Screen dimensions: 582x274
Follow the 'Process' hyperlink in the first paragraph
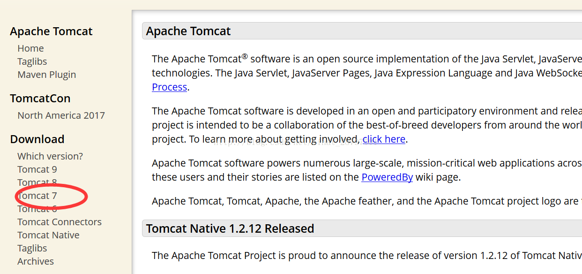(x=170, y=87)
